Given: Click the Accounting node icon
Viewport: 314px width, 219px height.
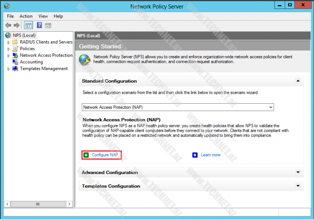Looking at the screenshot, I should tap(15, 62).
